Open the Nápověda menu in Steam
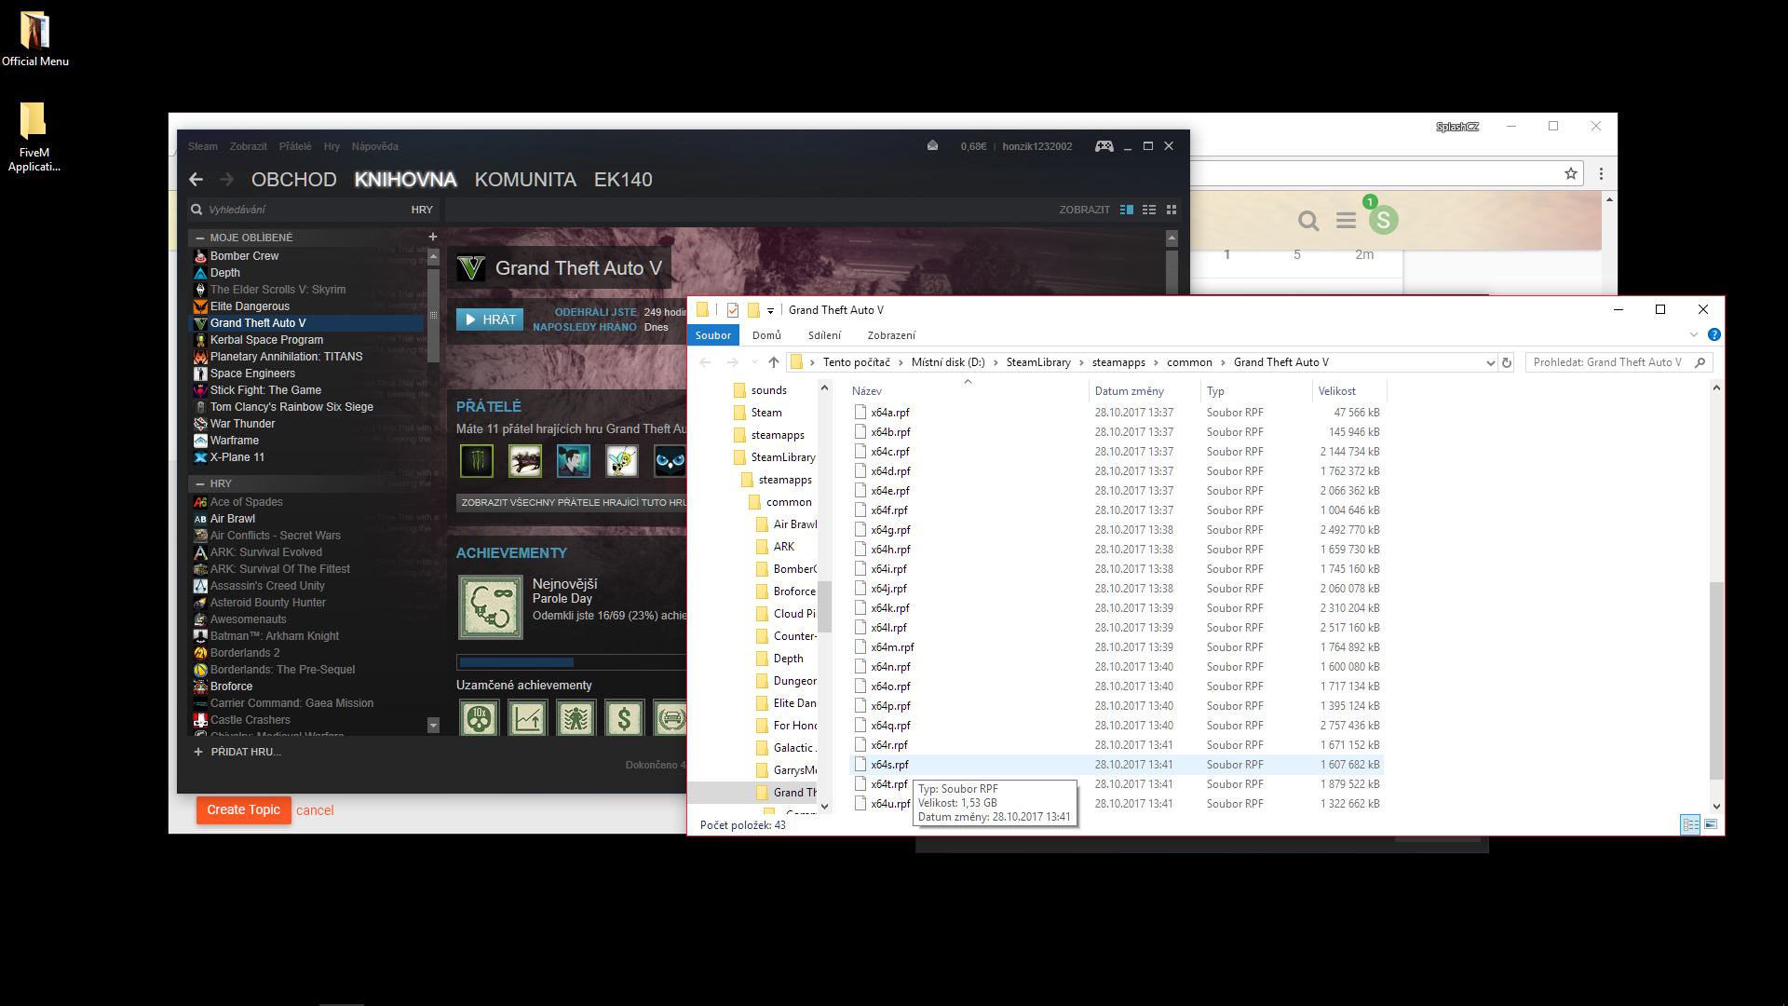 point(375,146)
